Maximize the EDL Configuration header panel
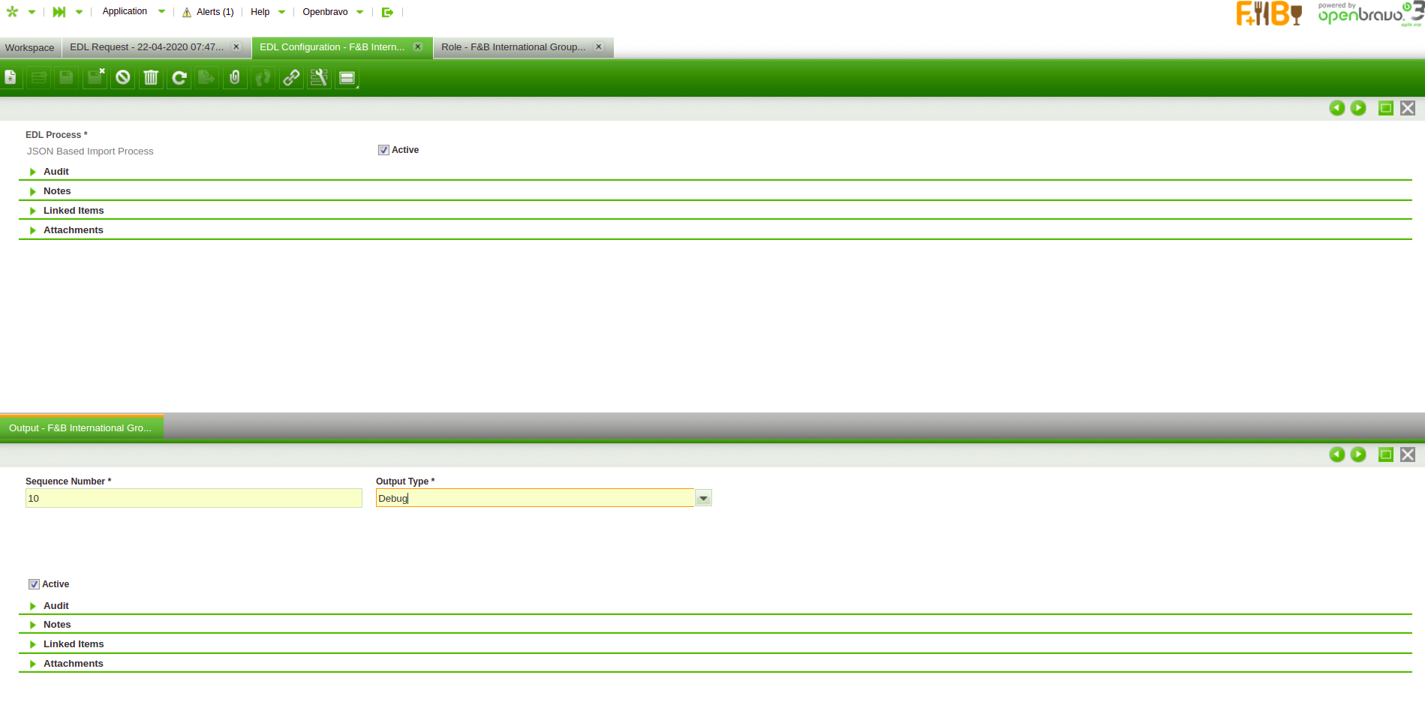Viewport: 1425px width, 711px height. point(1386,108)
